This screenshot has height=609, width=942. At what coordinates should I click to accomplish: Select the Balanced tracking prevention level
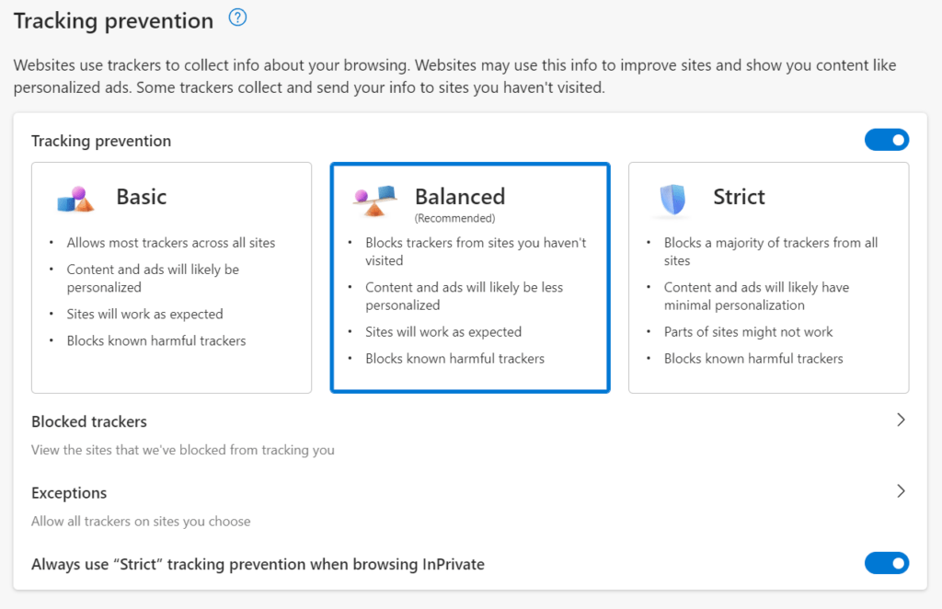tap(470, 278)
